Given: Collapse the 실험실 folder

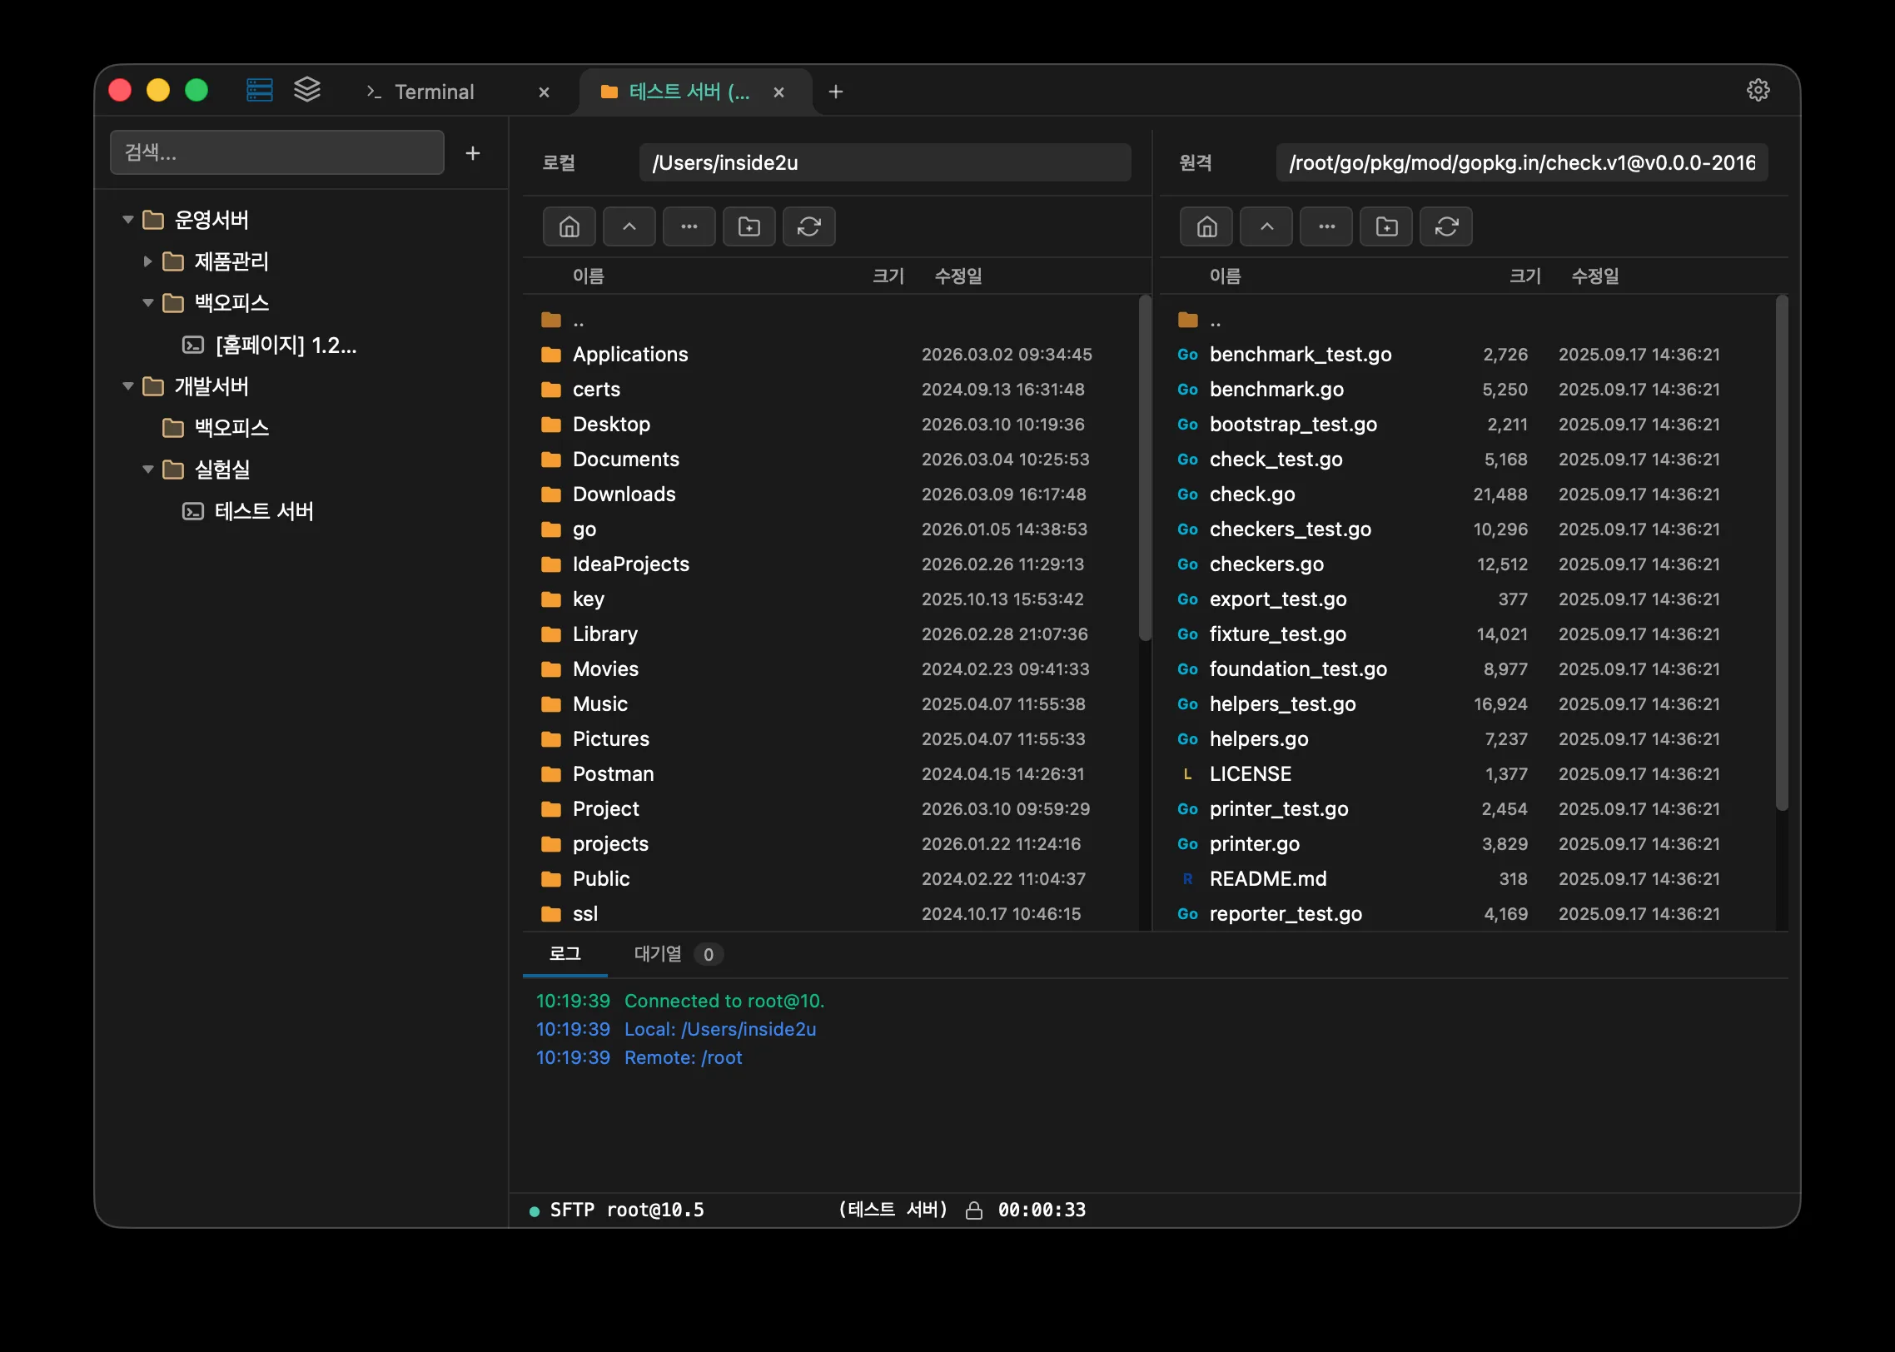Looking at the screenshot, I should (x=147, y=470).
